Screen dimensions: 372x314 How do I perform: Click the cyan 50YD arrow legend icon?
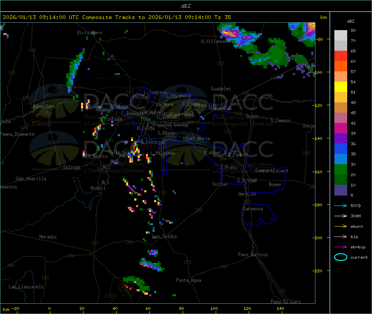(341, 205)
